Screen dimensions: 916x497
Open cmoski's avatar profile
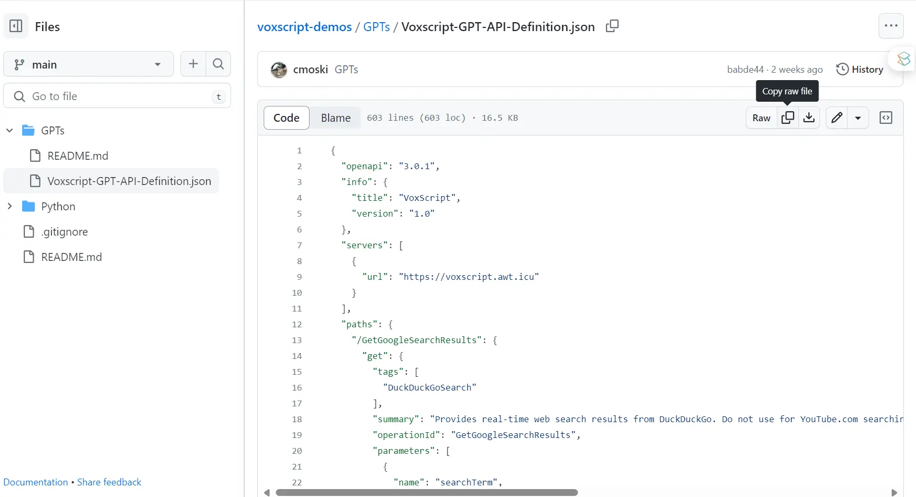coord(278,69)
